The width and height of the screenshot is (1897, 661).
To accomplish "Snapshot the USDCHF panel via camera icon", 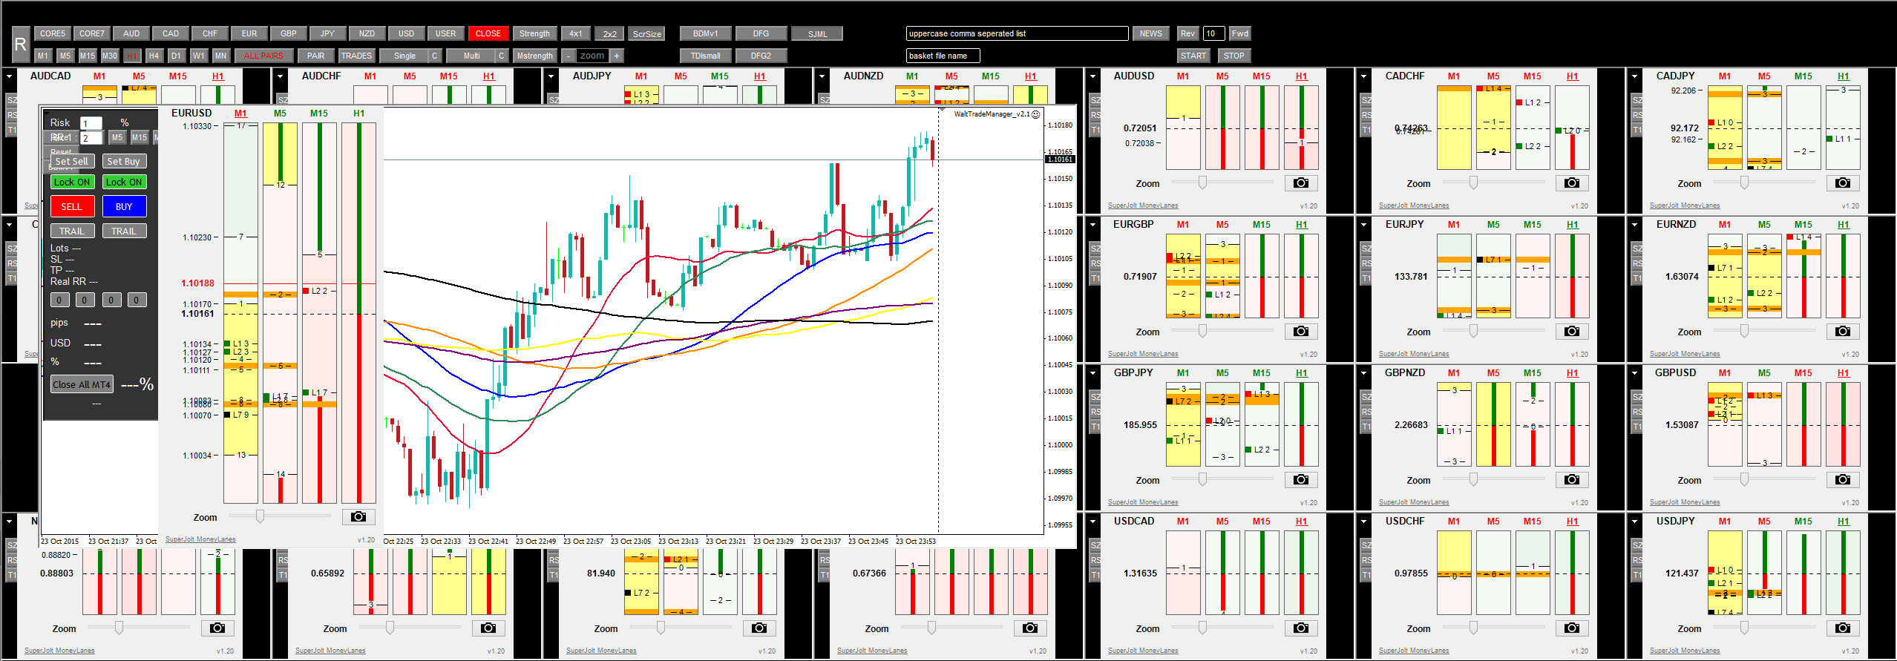I will point(1572,628).
